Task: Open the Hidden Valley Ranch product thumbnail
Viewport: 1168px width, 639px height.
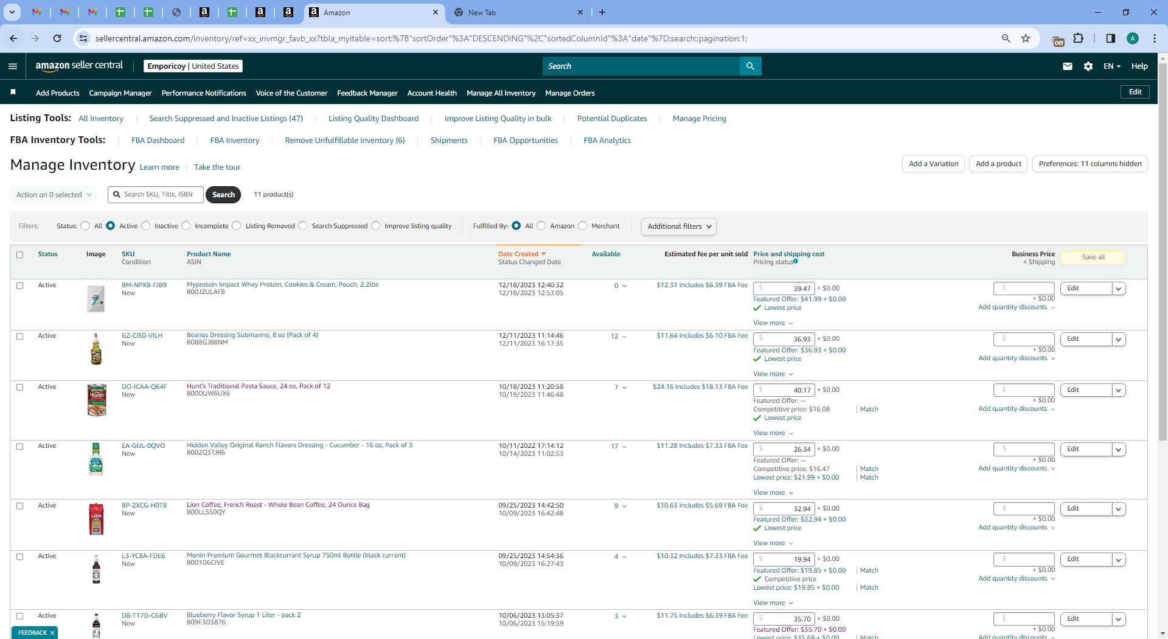Action: point(96,459)
